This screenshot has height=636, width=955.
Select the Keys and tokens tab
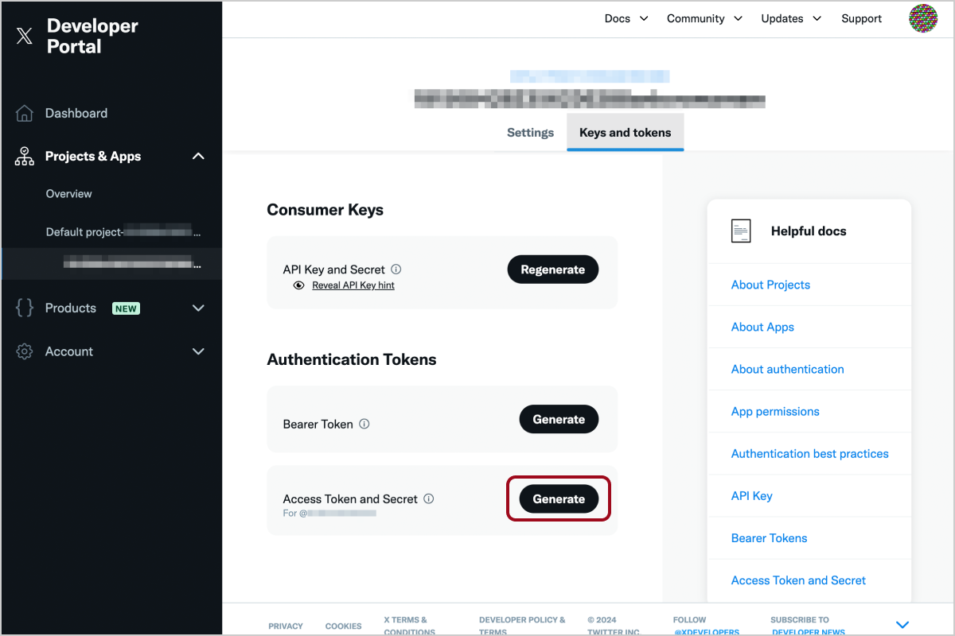[625, 133]
